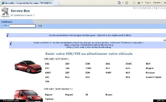Open the Aide help link

153,8
